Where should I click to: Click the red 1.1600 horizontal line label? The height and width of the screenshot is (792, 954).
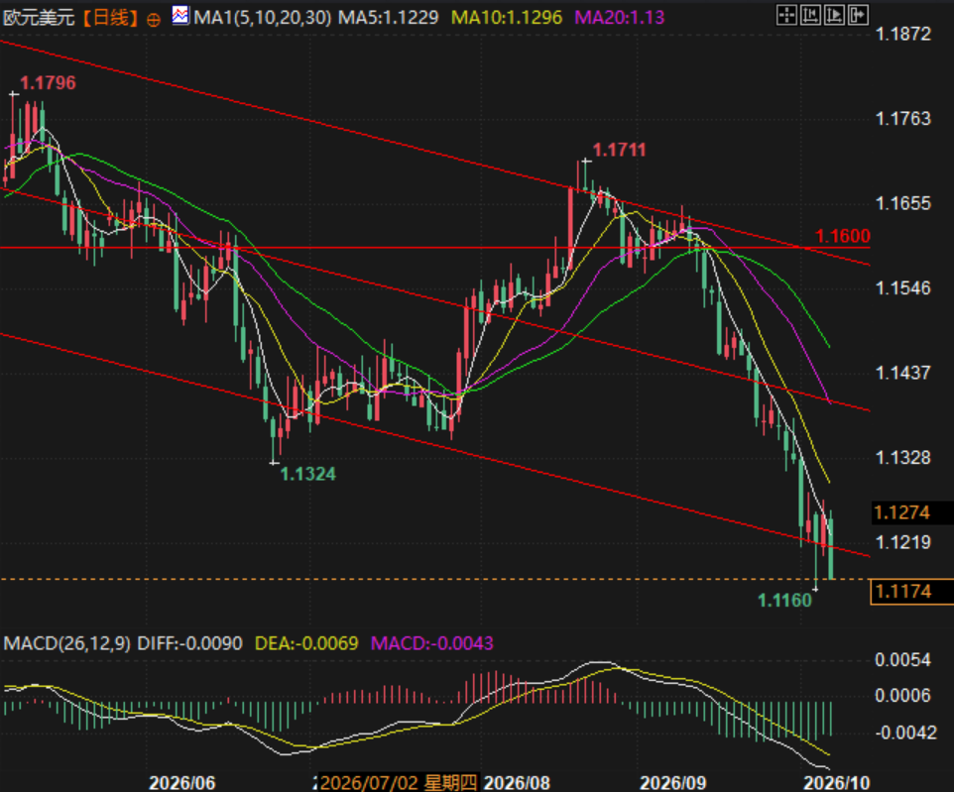pos(843,236)
